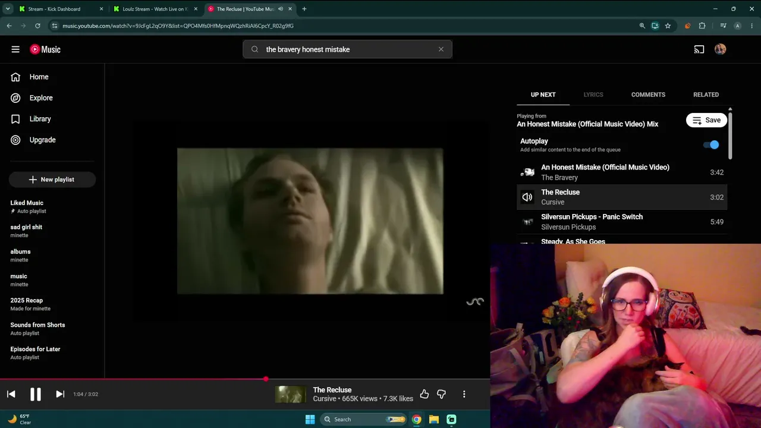The image size is (761, 428).
Task: Open the COMMENTS tab
Action: point(648,95)
